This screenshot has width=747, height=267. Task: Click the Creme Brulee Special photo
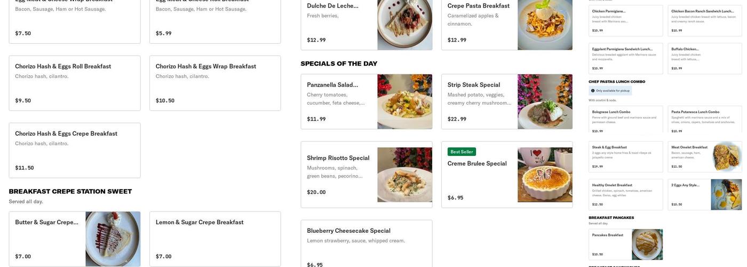coord(545,175)
